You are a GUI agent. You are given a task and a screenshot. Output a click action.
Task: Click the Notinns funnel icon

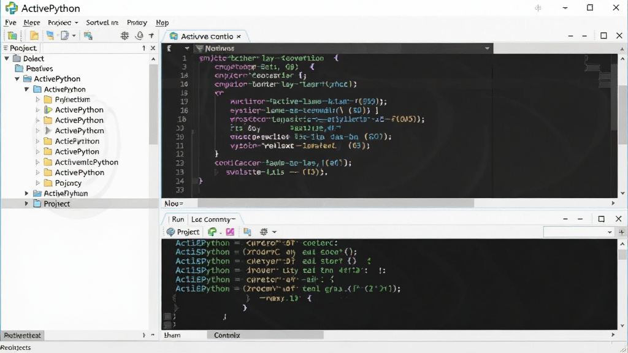[199, 48]
